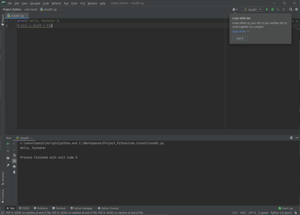Open the File menu
The image size is (300, 215).
(x=10, y=3)
